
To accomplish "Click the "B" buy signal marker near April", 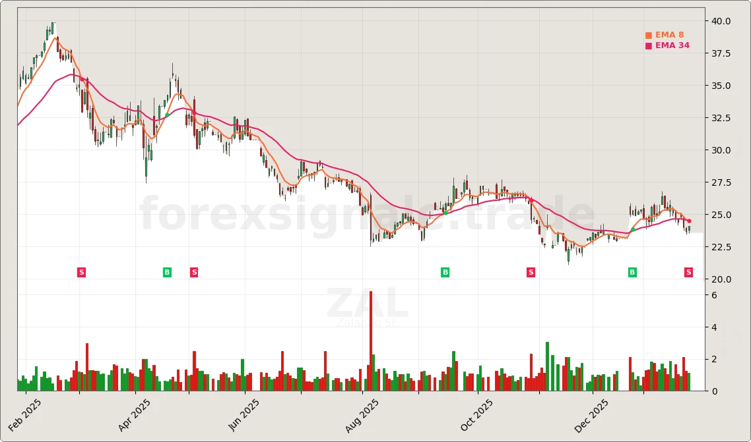I will coord(167,271).
